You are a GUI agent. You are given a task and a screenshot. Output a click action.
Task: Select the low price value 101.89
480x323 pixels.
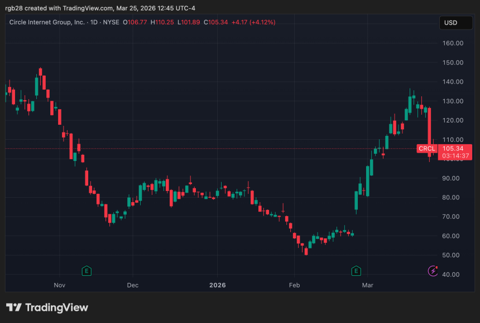coord(190,23)
